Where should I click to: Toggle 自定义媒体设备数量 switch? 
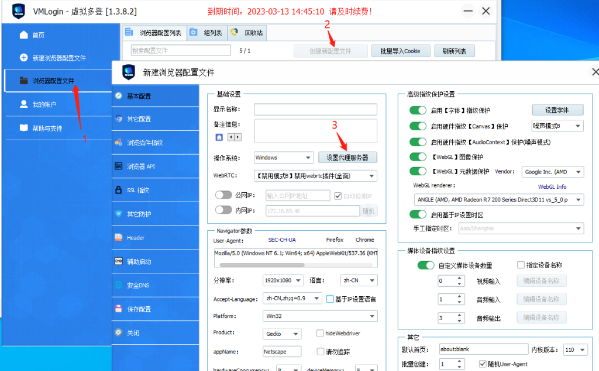(426, 265)
